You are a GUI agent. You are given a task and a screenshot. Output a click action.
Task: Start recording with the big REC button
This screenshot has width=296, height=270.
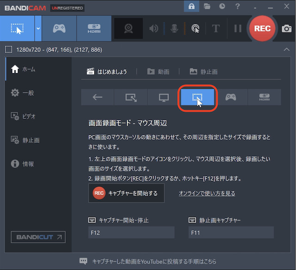click(x=262, y=29)
